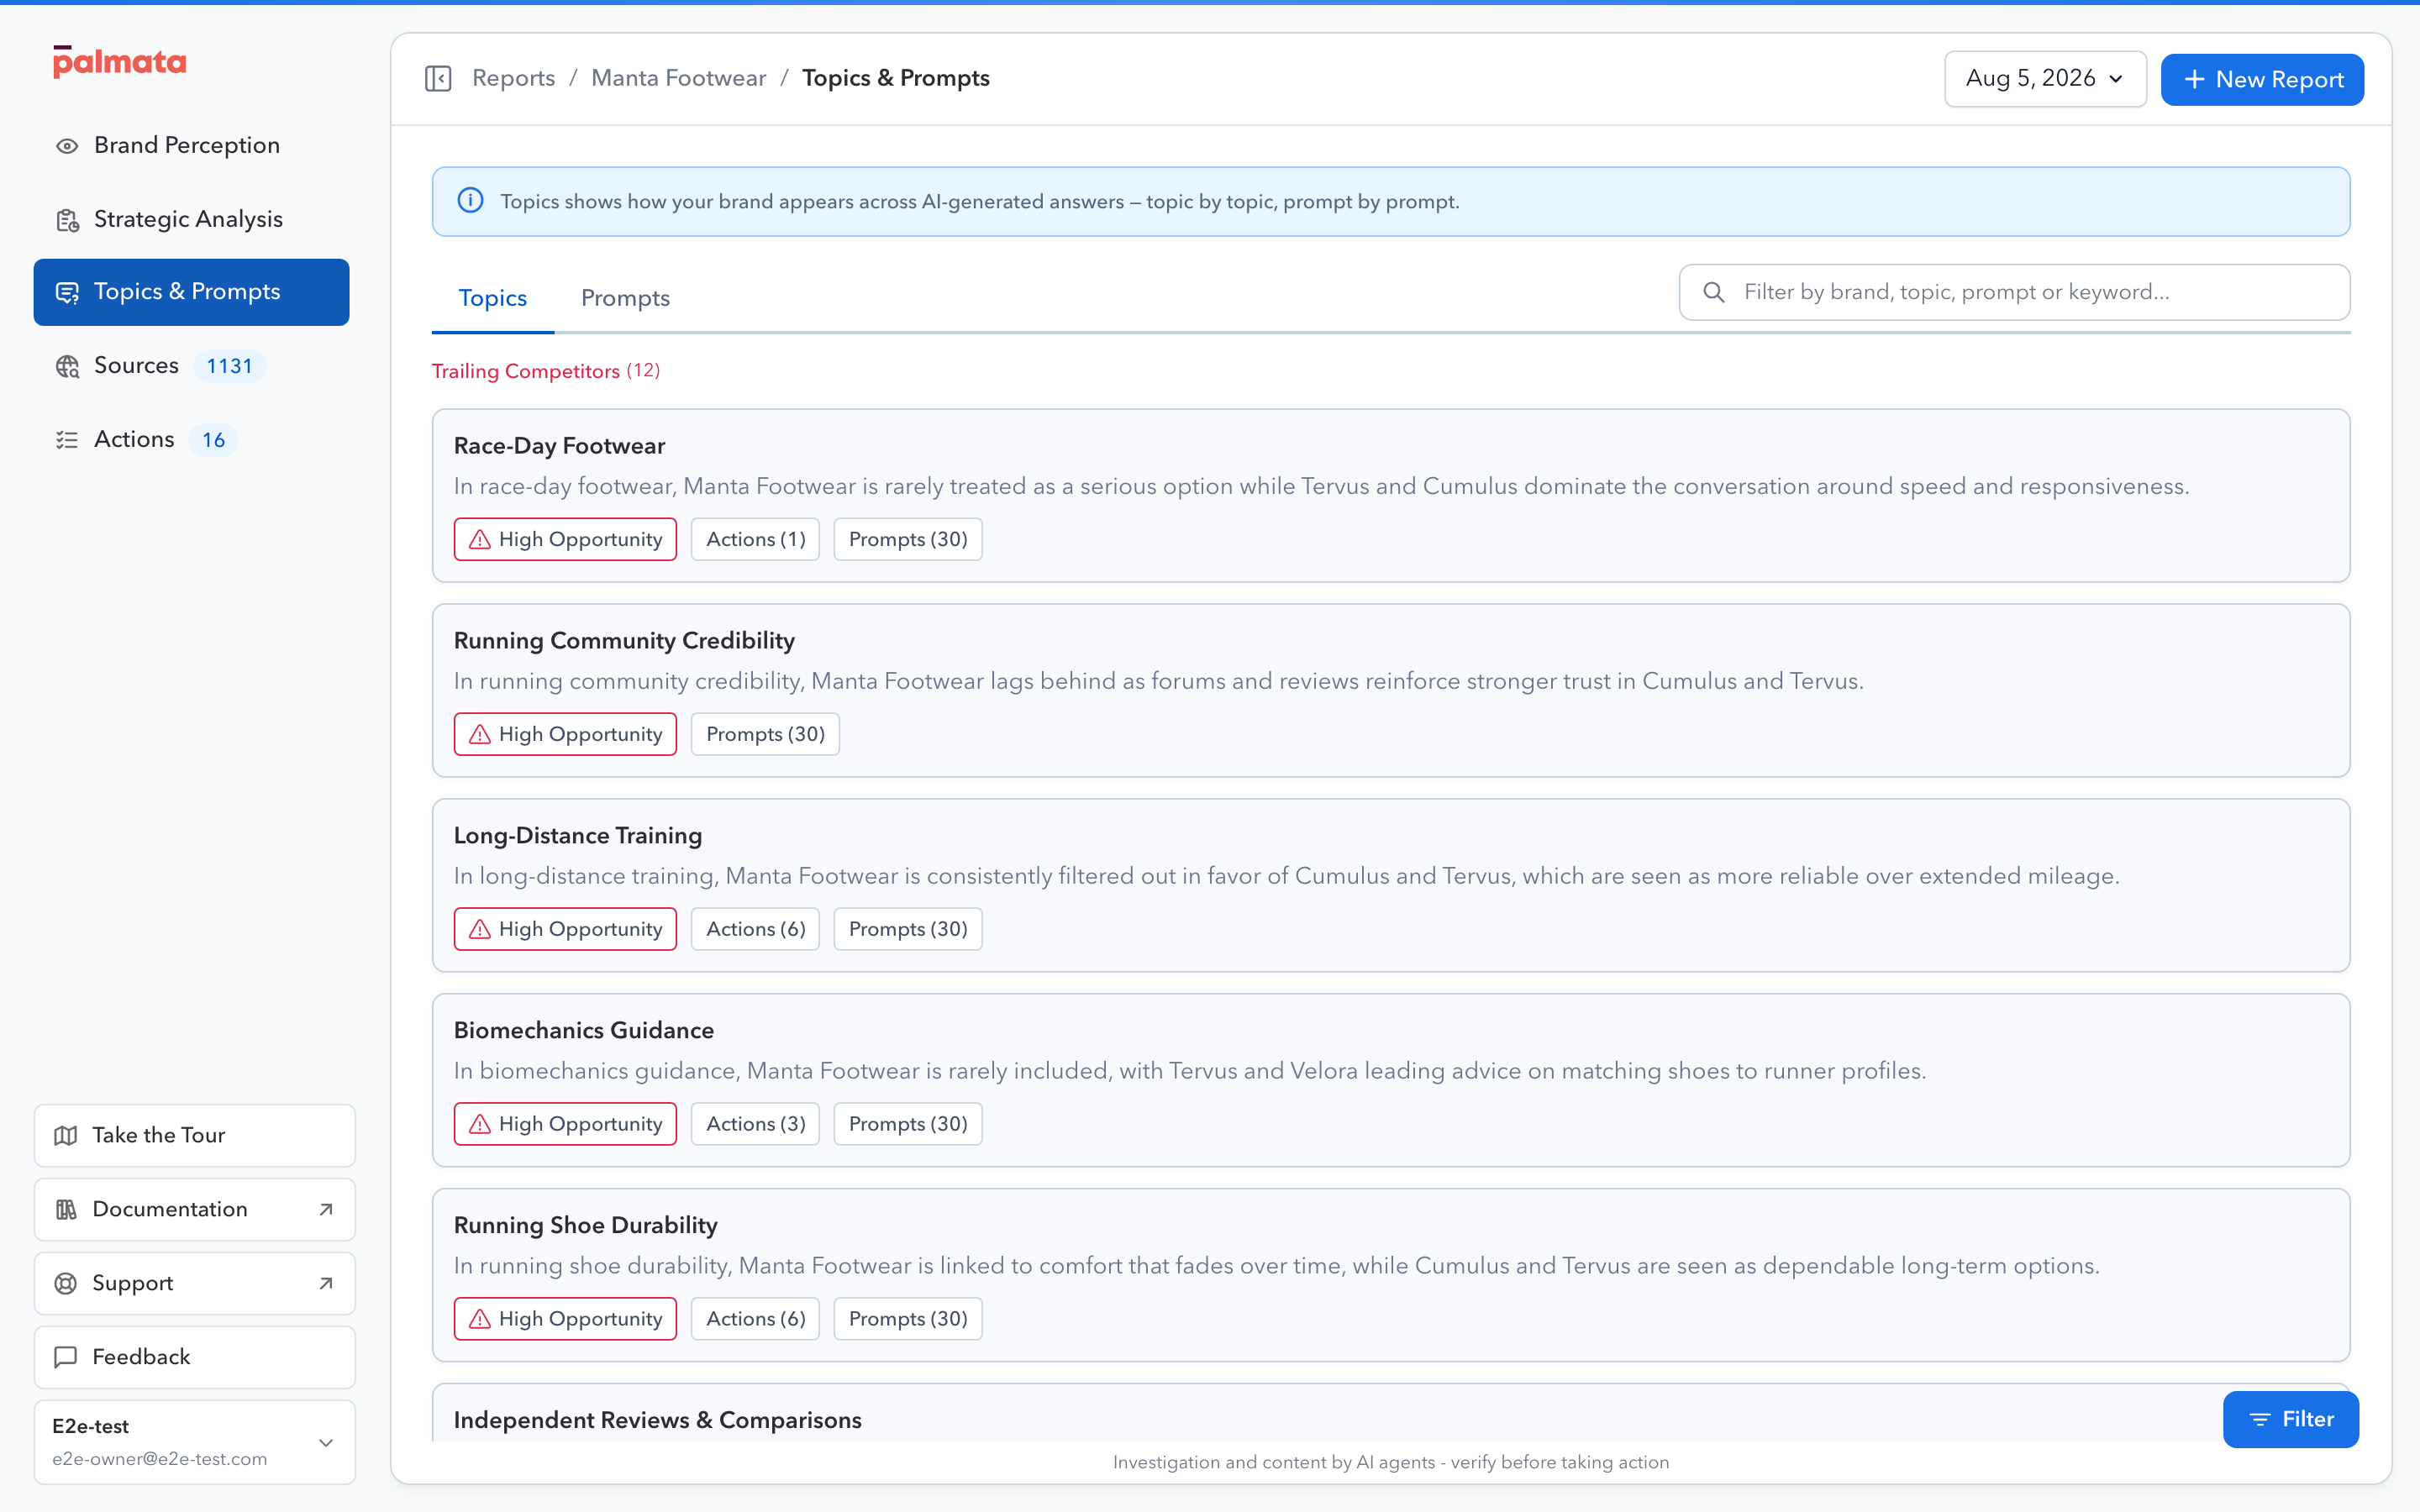Click the filter search input field
Image resolution: width=2420 pixels, height=1512 pixels.
(2014, 292)
